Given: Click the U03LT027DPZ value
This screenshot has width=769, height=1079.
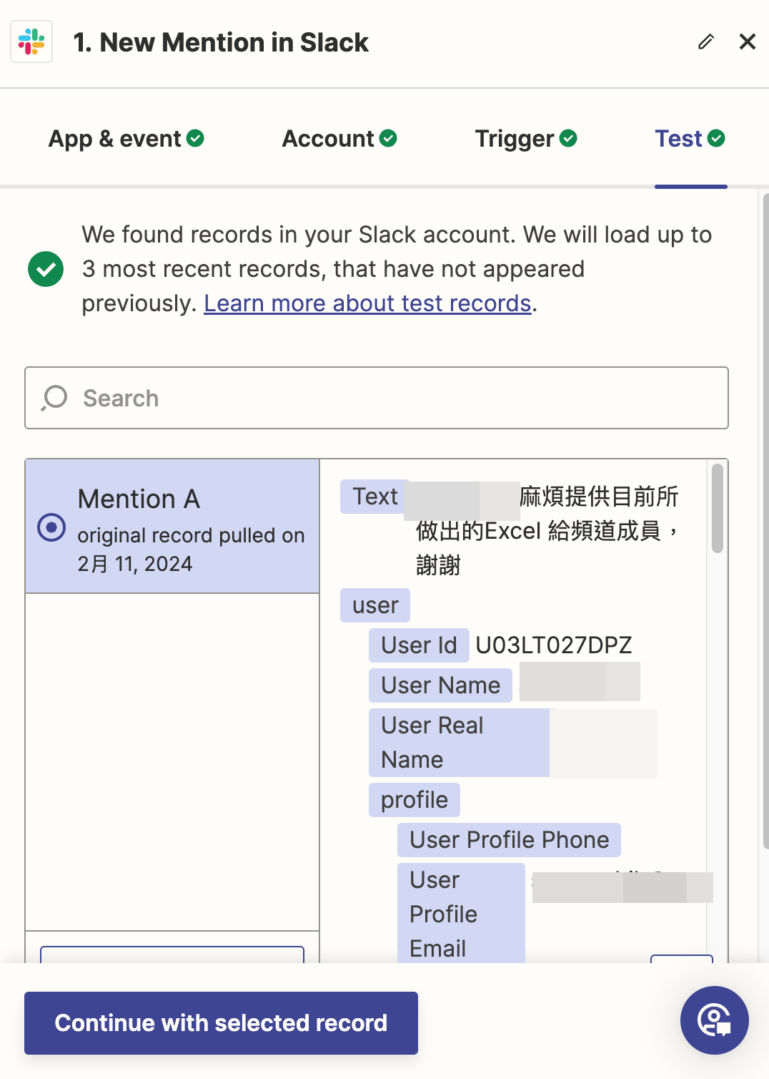Looking at the screenshot, I should point(554,645).
